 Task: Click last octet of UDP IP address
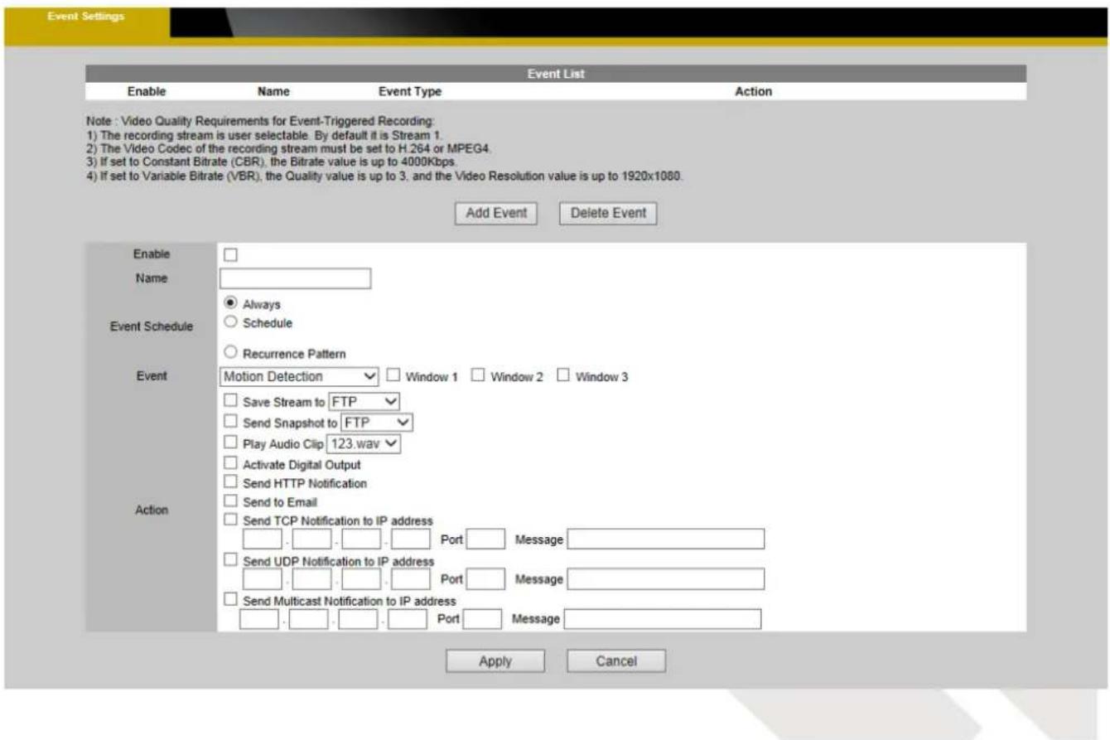(x=411, y=578)
